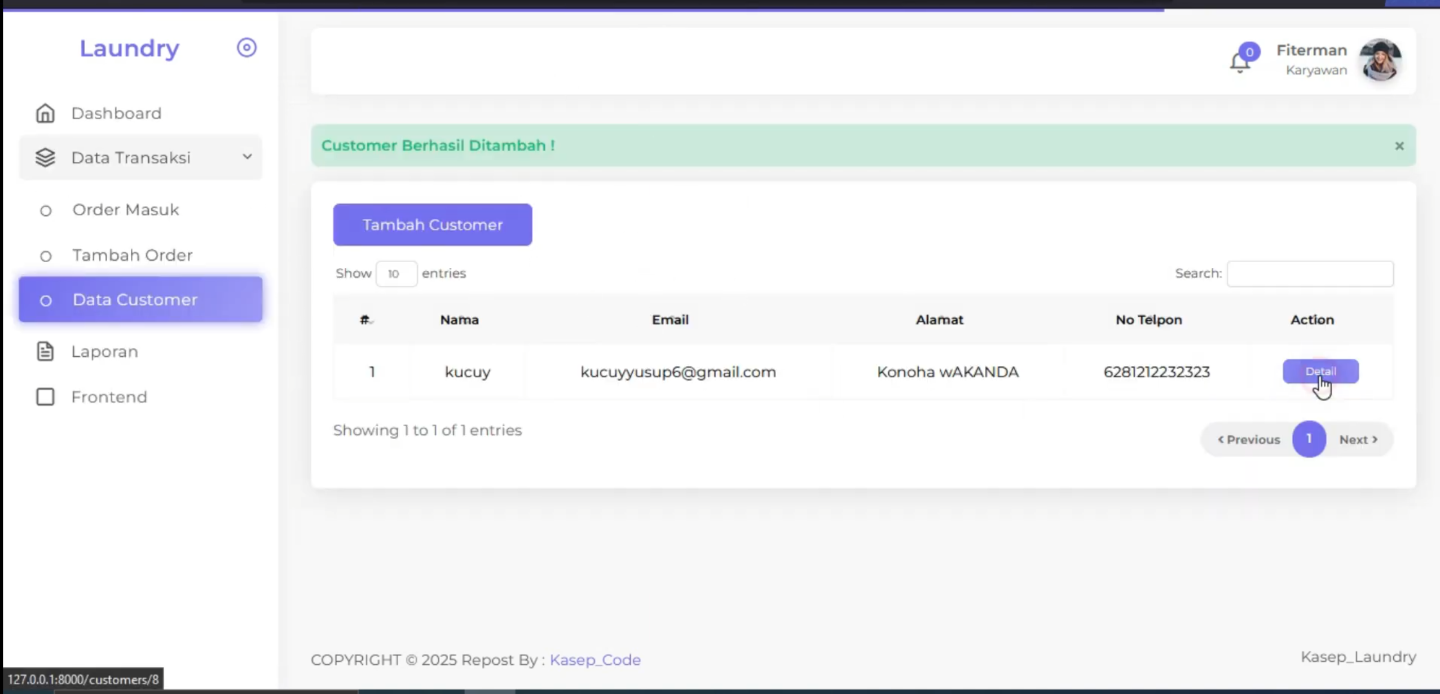
Task: Open the notification bell
Action: pyautogui.click(x=1240, y=62)
